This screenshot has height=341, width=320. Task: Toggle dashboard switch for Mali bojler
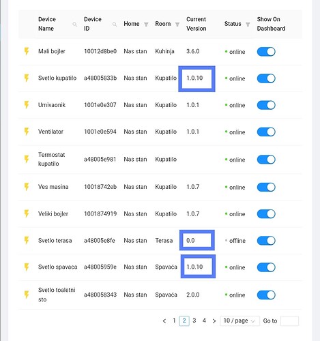[x=266, y=52]
